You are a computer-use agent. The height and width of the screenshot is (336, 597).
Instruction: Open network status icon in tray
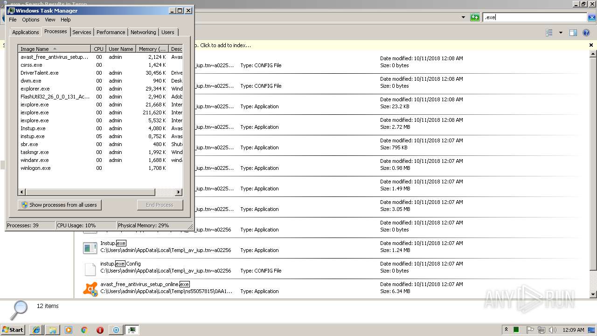coord(541,330)
